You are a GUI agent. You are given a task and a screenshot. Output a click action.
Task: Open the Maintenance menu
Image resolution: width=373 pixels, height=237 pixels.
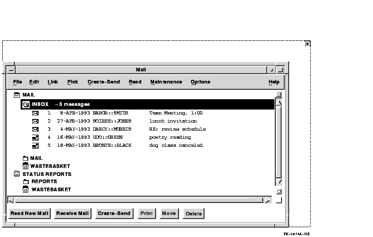tap(166, 82)
